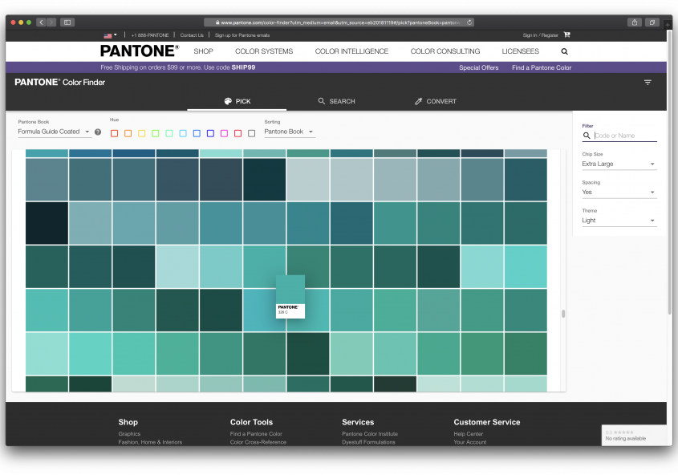Click the Safari address bar URL
Screen dimensions: 678x475
click(x=339, y=22)
